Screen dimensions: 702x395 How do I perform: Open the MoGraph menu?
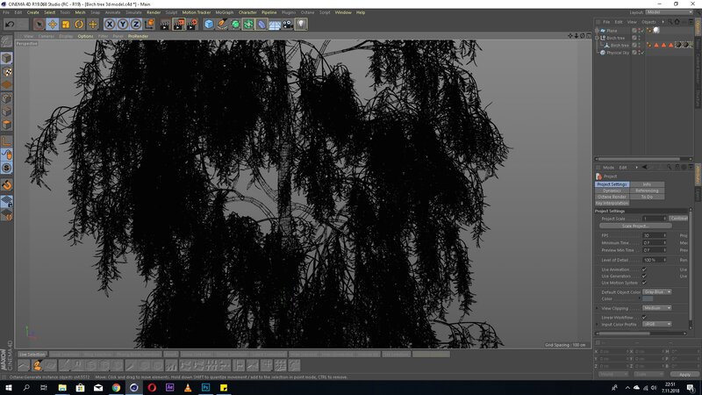pos(225,12)
